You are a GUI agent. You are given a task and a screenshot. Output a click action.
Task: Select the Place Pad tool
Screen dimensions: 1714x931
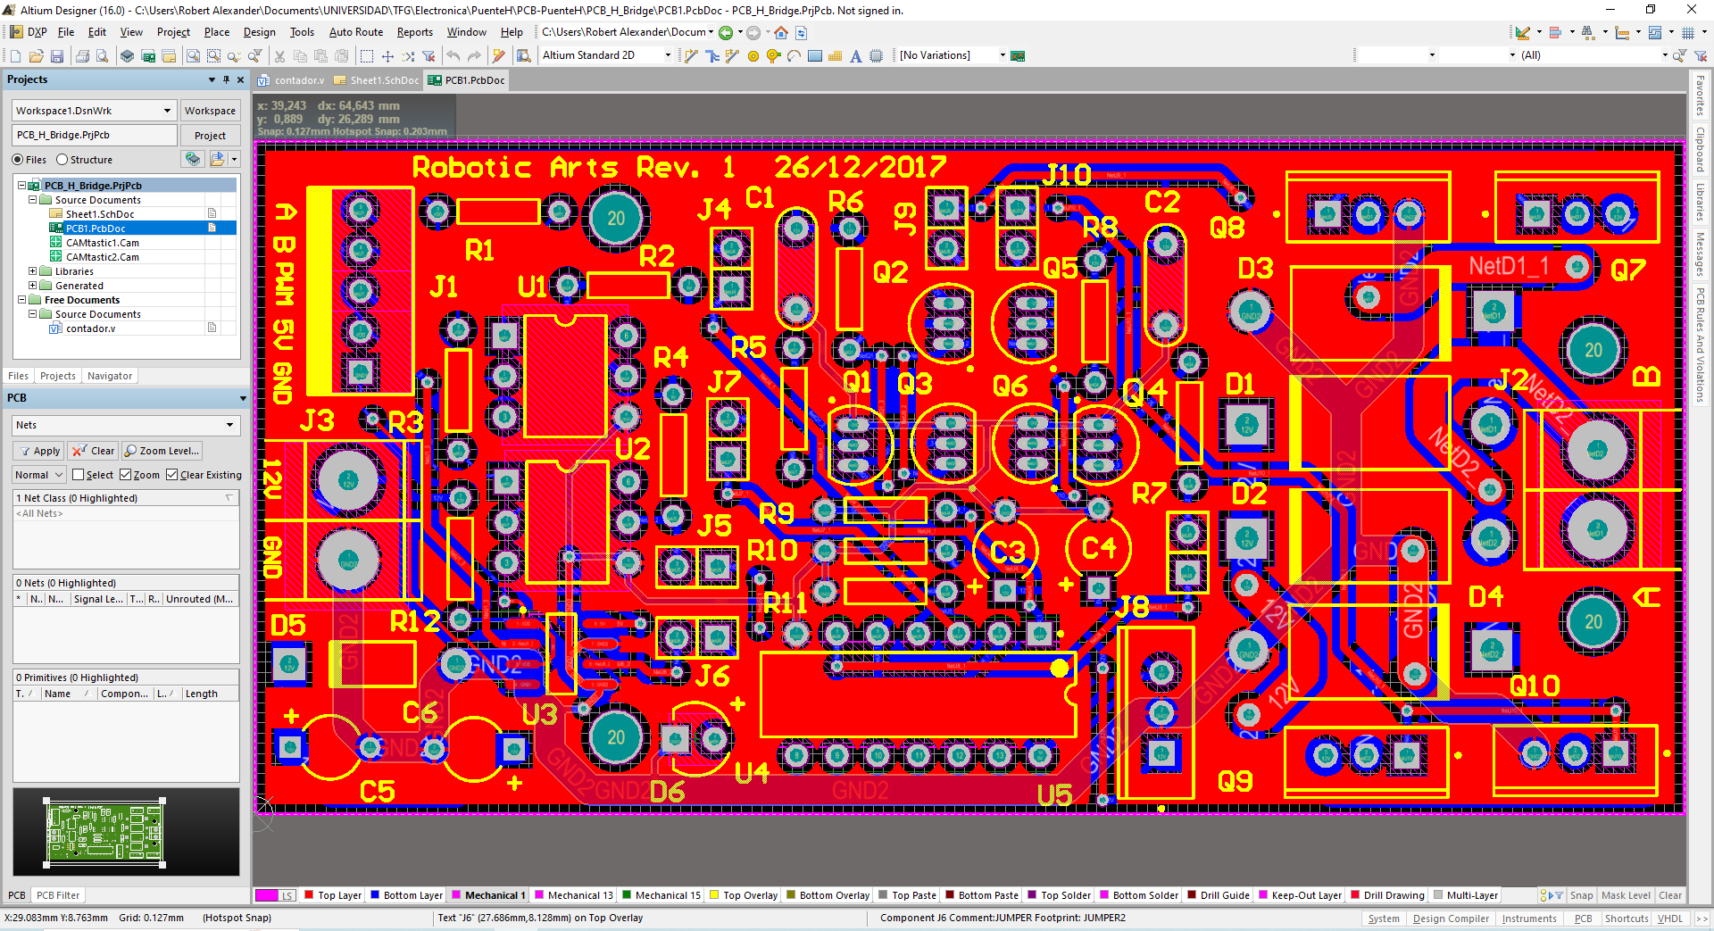pyautogui.click(x=753, y=56)
